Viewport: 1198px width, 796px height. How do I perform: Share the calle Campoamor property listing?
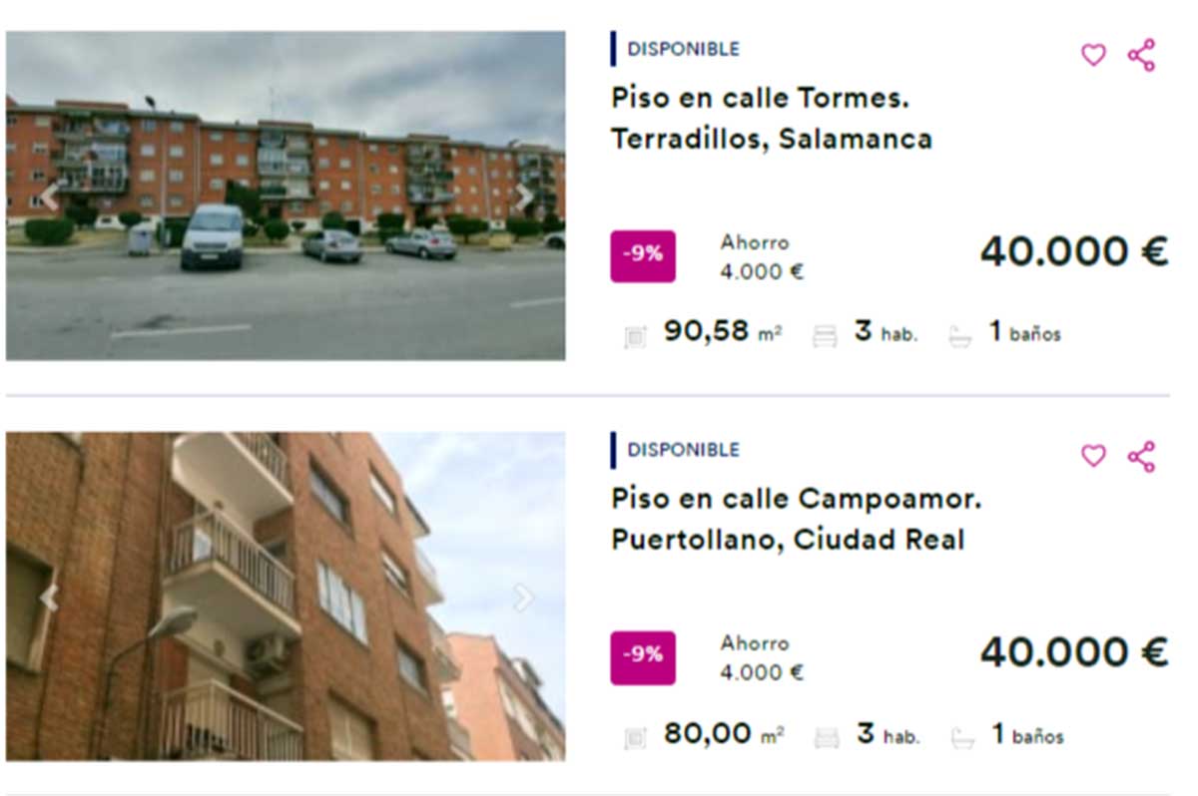tap(1141, 456)
